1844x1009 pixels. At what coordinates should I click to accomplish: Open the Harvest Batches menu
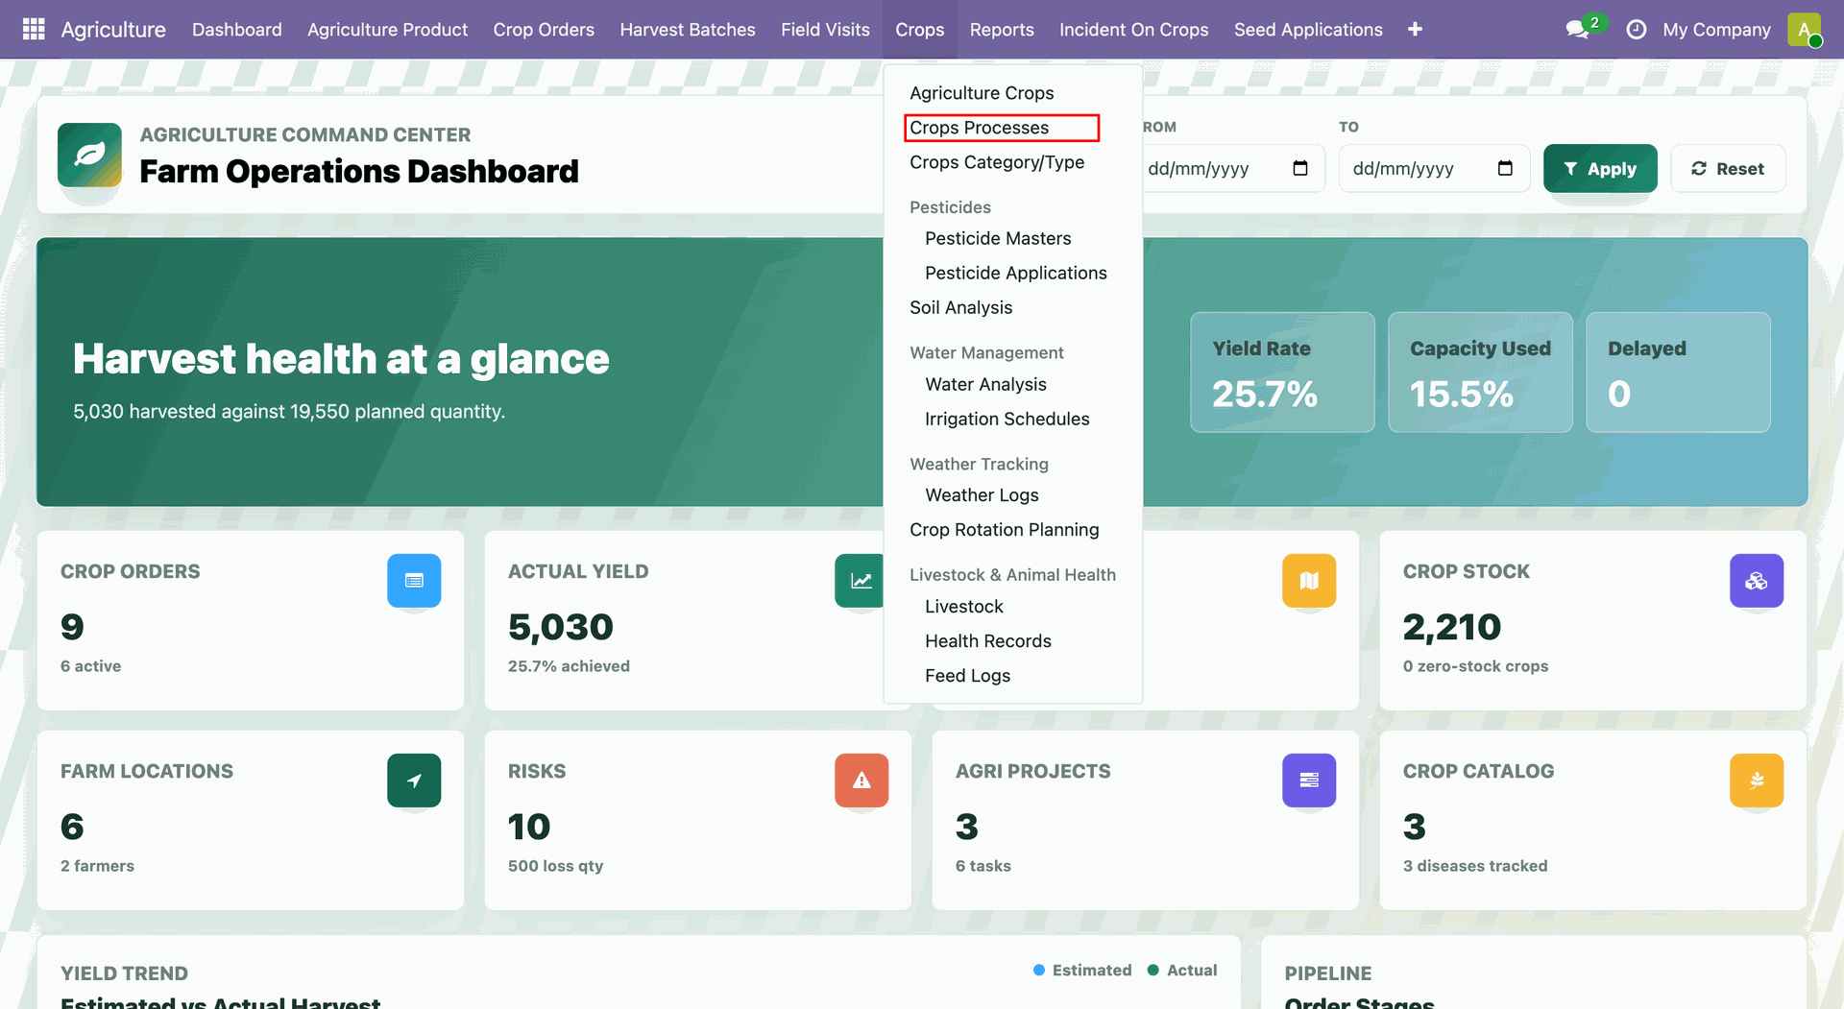point(688,30)
